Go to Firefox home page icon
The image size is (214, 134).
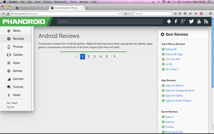(196, 13)
